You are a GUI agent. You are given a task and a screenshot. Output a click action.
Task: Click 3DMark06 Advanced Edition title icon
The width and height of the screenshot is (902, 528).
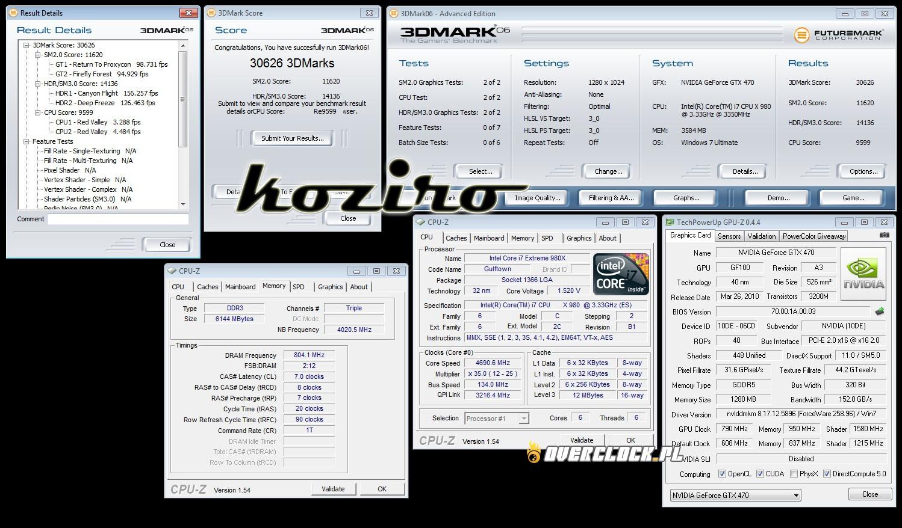[394, 13]
